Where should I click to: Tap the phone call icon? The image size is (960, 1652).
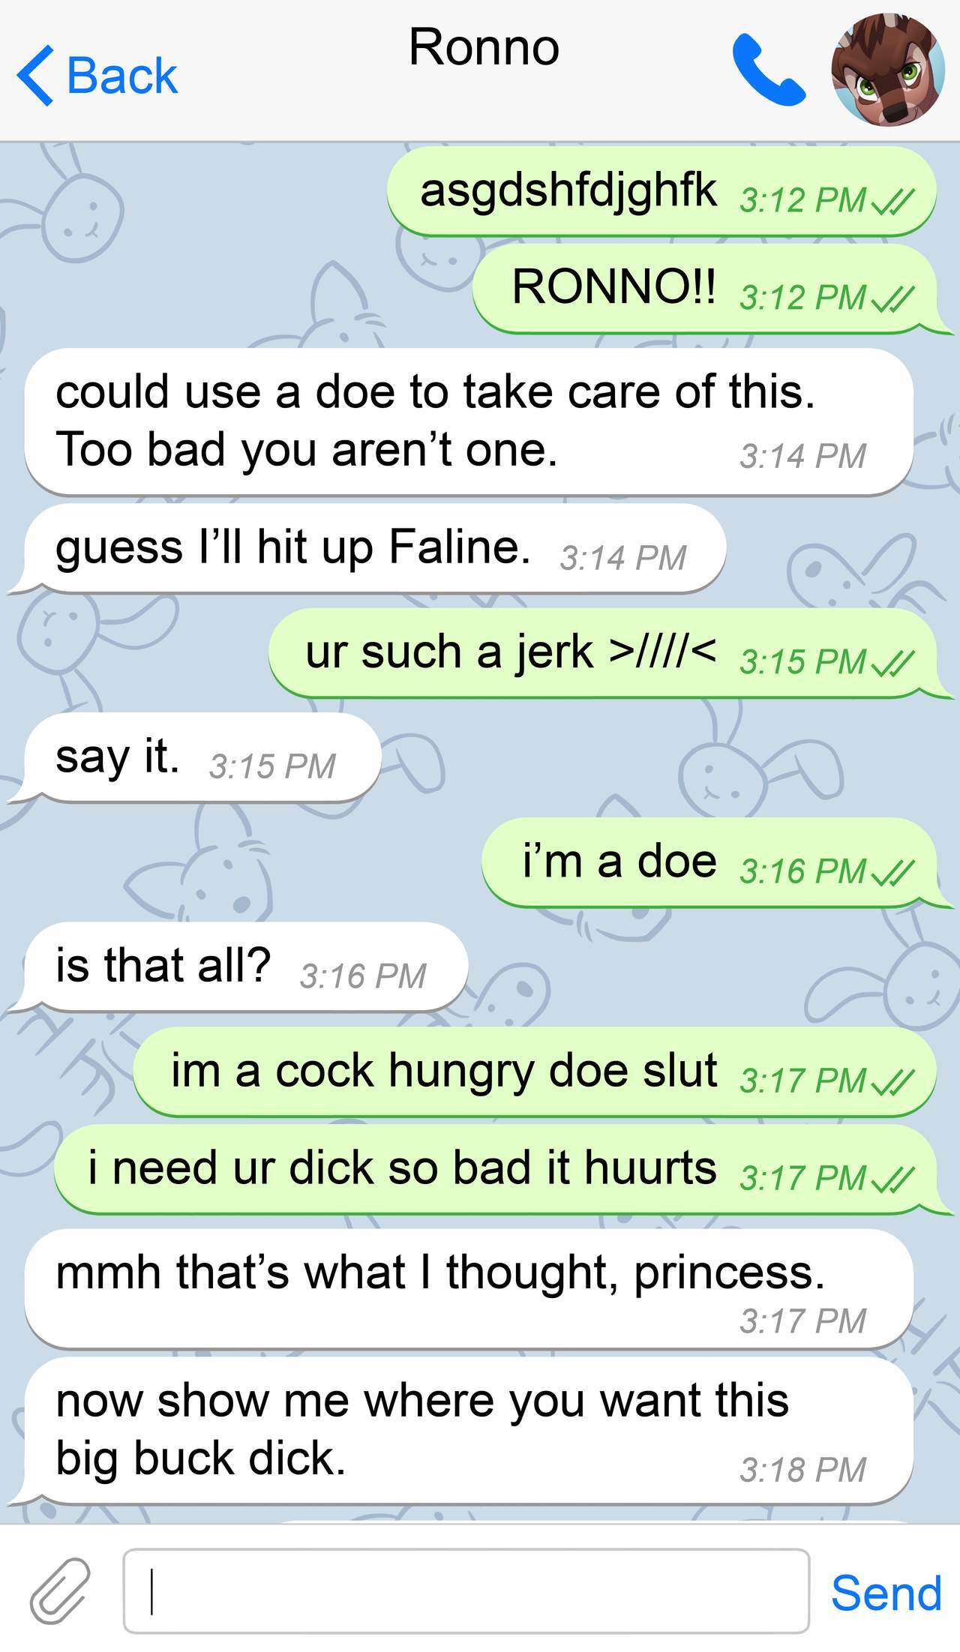(768, 70)
